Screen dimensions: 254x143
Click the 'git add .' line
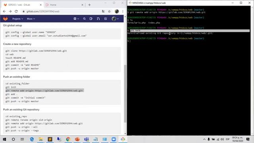(12, 95)
